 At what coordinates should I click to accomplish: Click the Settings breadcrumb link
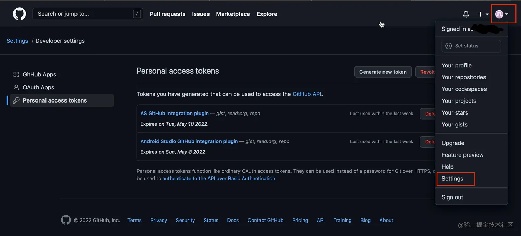17,41
